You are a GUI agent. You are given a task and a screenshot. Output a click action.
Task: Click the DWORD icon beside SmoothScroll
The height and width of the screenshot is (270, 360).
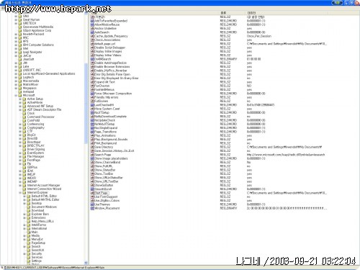tap(92, 189)
